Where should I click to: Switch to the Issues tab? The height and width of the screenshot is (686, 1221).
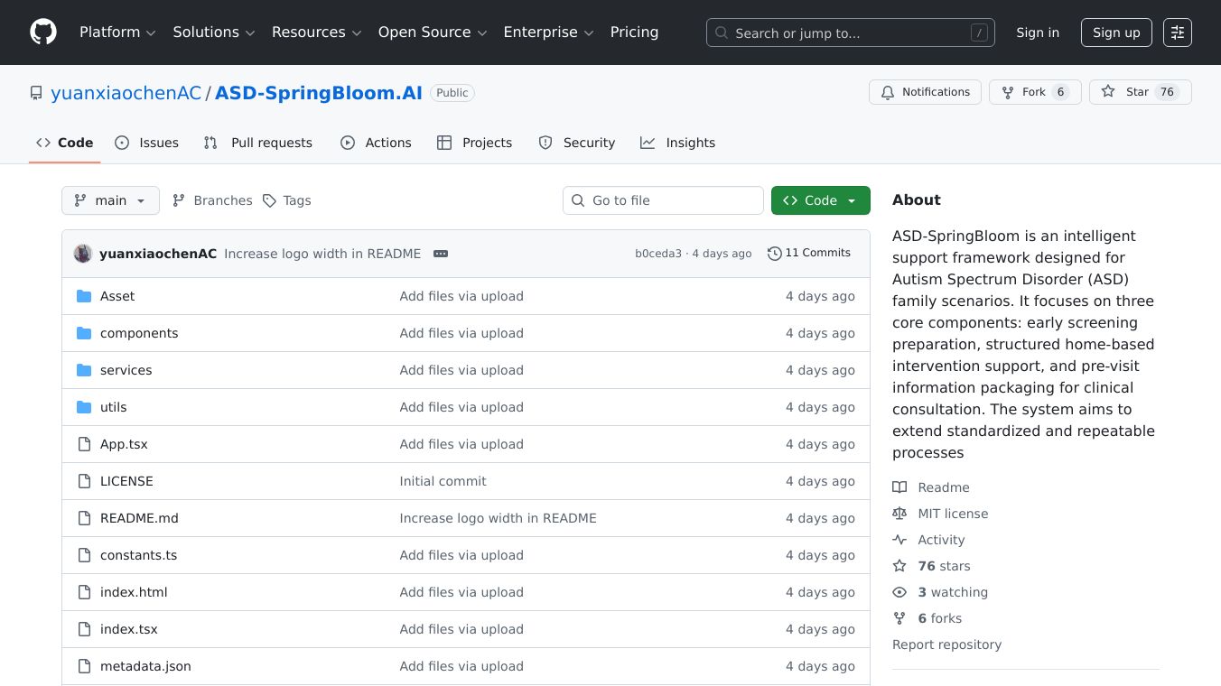147,143
